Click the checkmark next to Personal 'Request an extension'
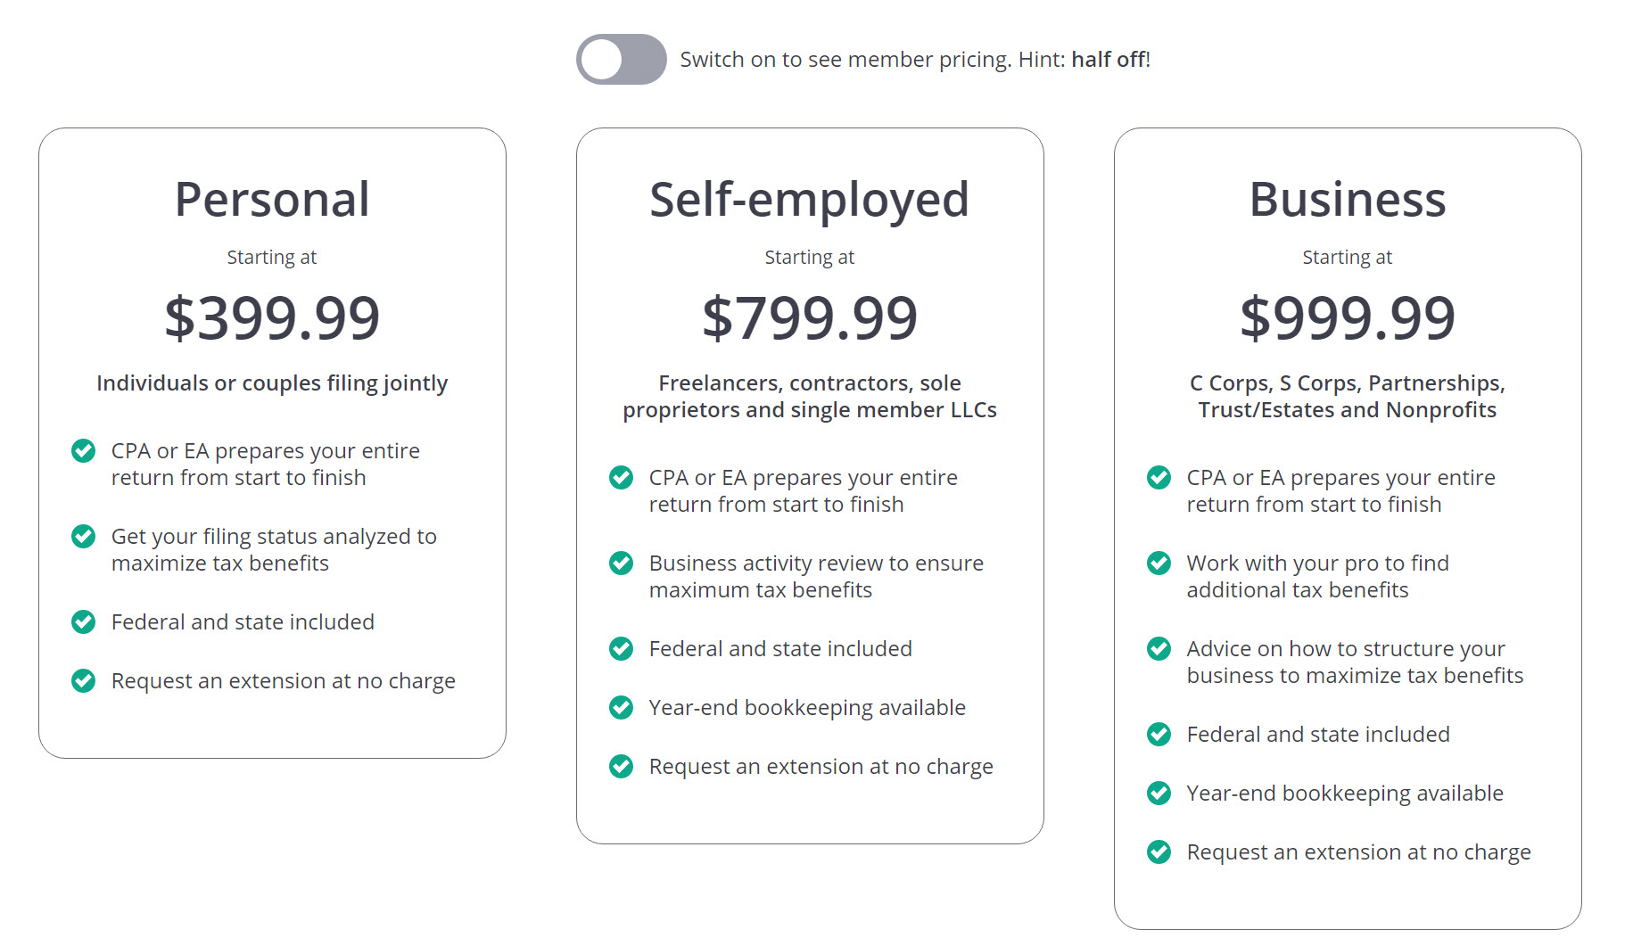 click(x=84, y=681)
